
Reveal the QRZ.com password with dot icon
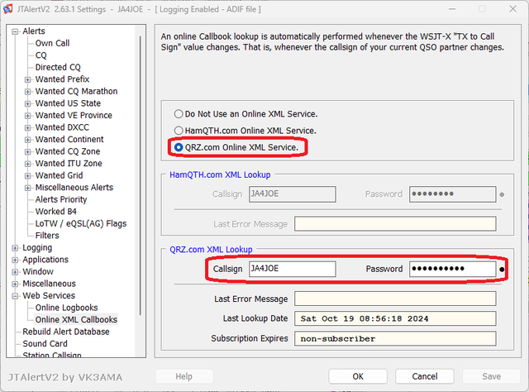point(502,270)
